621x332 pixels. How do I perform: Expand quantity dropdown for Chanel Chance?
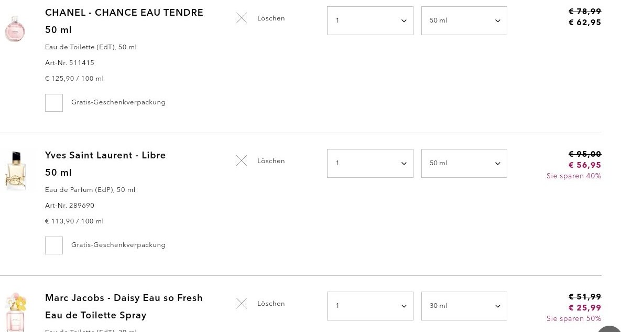point(370,20)
